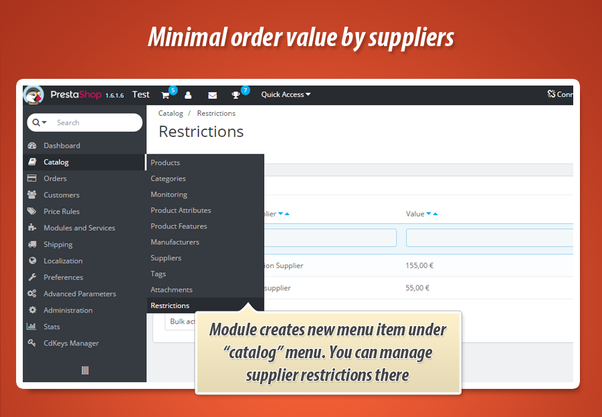
Task: Open the Bulk actions dropdown
Action: [181, 321]
